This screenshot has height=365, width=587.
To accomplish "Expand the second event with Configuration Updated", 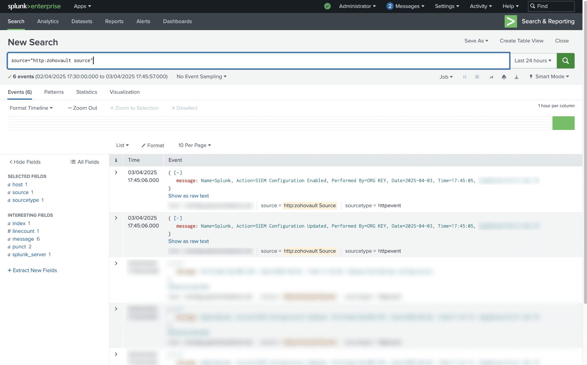I will pos(116,218).
